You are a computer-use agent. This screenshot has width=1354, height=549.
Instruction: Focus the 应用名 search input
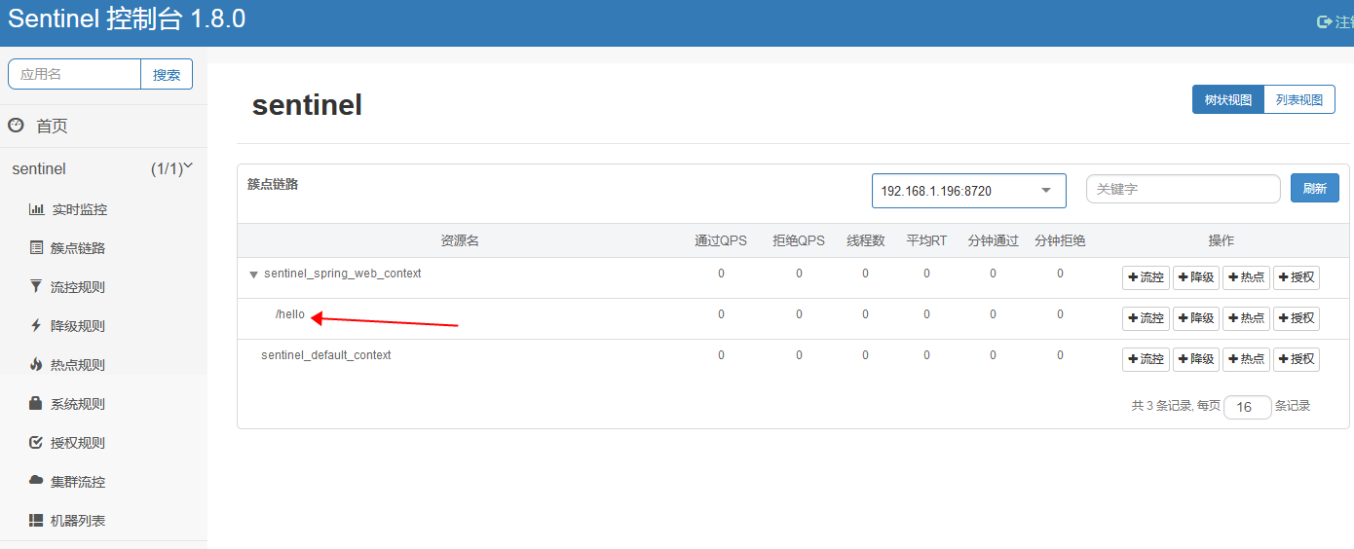(x=75, y=74)
